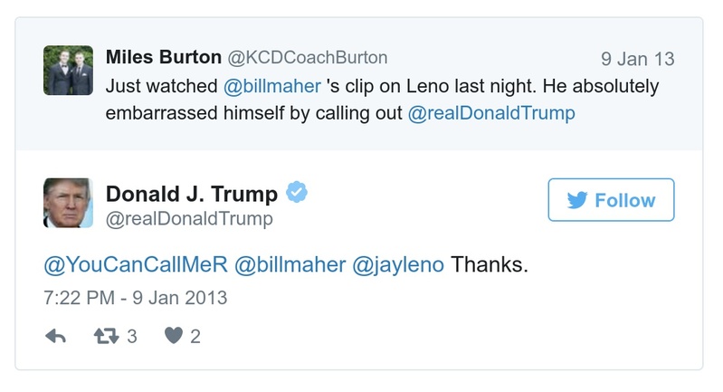Click the Donald J. Trump display name
This screenshot has height=392, width=723.
[x=192, y=193]
